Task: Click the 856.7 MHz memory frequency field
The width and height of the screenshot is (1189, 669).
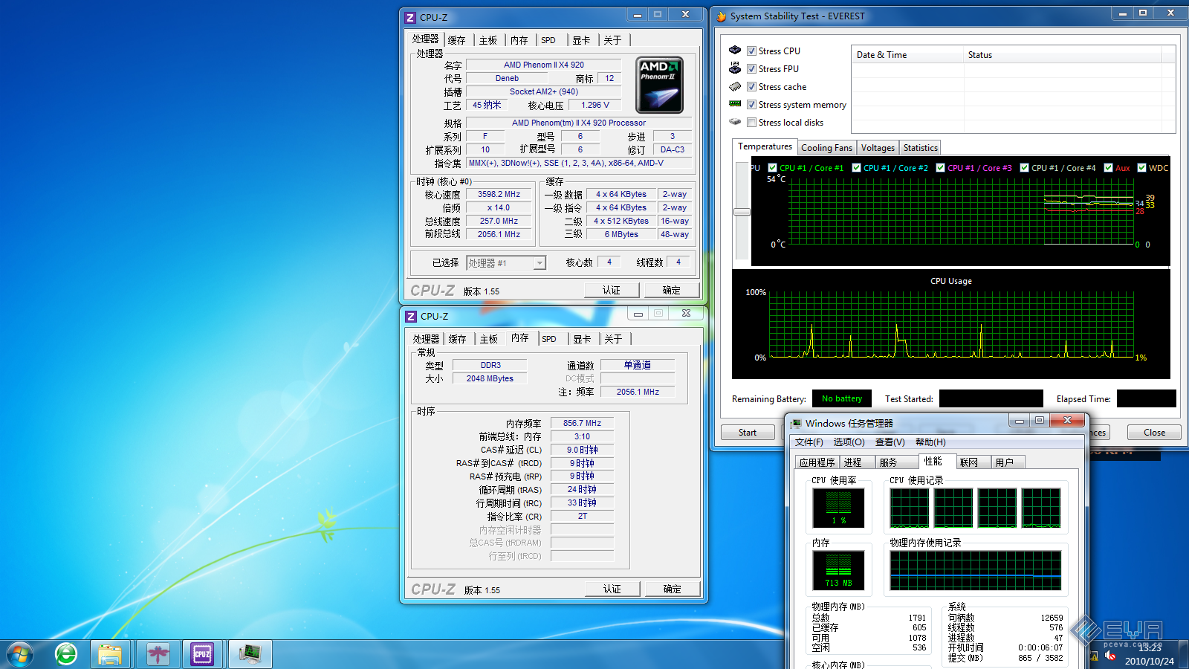Action: (582, 423)
